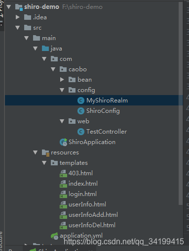Collapse the com package arrow
189x251 pixels.
point(44,59)
